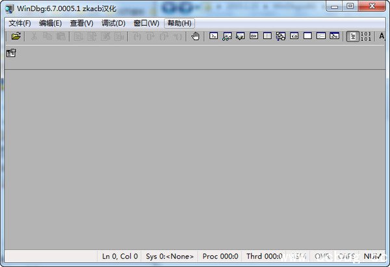
Task: Open the Call Stack window from the toolbar
Action: [x=281, y=36]
